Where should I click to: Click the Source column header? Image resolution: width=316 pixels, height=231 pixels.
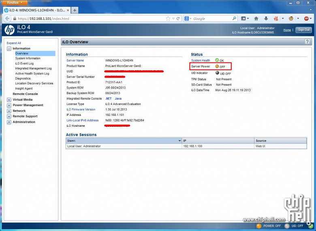(x=280, y=141)
